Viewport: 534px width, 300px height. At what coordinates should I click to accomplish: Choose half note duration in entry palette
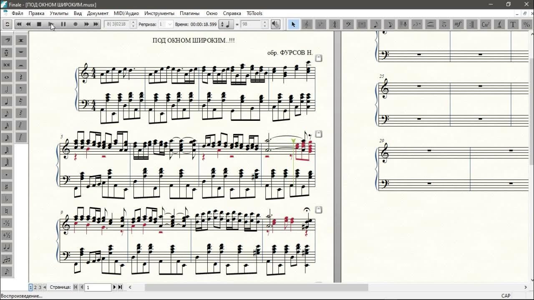(7, 89)
